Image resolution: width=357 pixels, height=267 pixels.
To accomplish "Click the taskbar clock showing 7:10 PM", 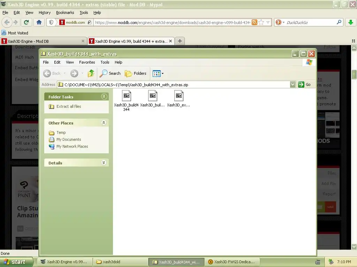I will [344, 262].
